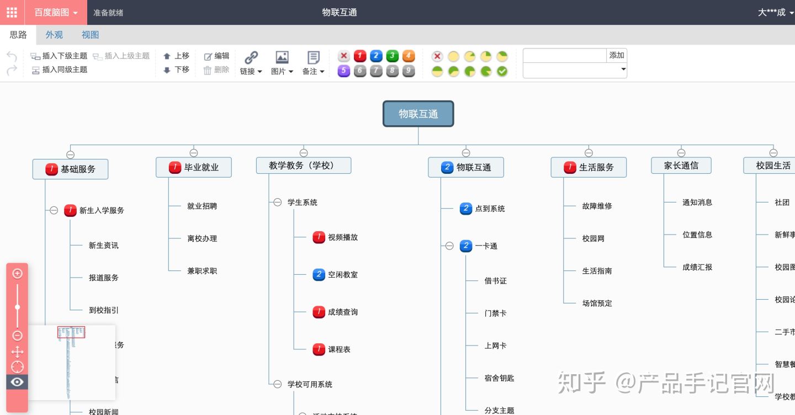Click the 添加 (add) button

616,55
